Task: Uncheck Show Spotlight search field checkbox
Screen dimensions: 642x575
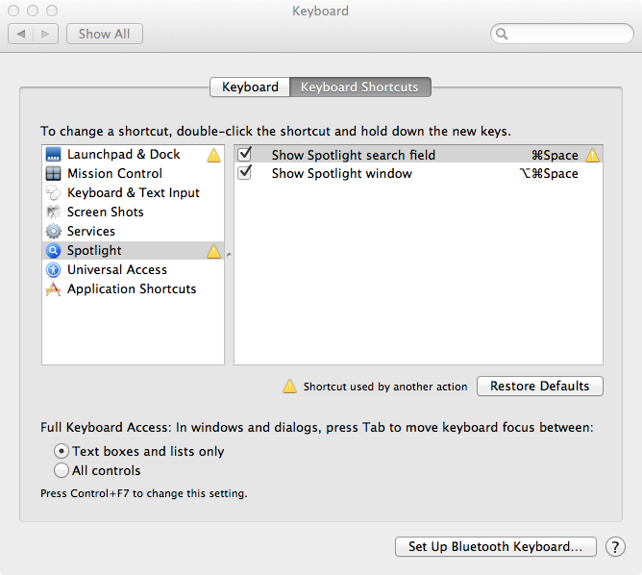Action: pos(245,154)
